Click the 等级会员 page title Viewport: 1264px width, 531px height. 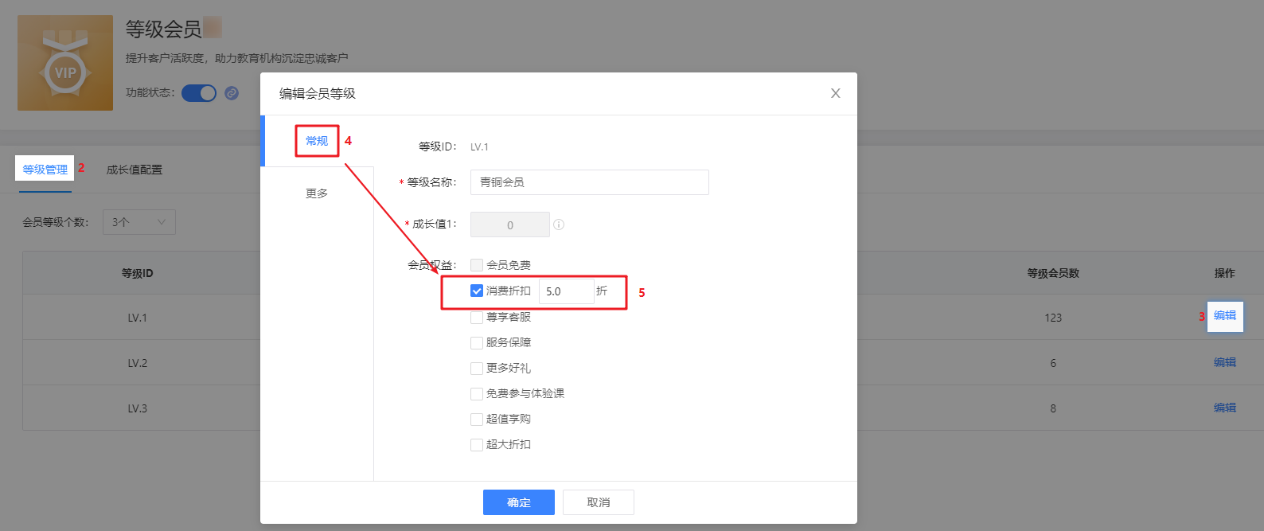(x=163, y=29)
